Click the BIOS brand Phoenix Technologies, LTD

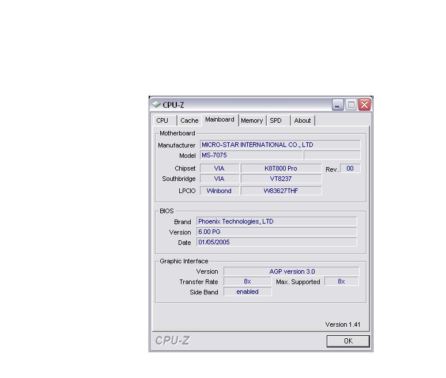(277, 222)
